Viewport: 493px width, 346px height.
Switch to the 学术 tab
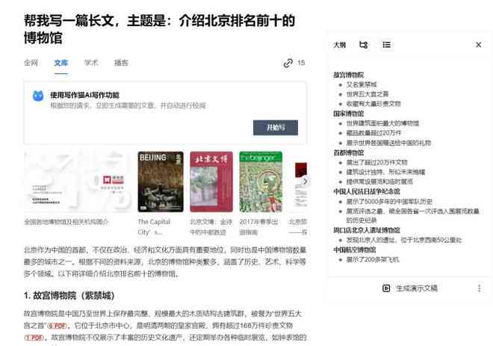(91, 63)
